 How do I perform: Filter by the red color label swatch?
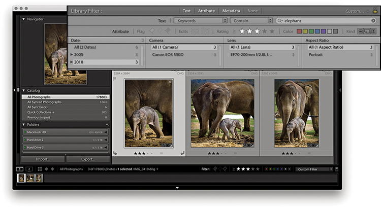point(299,31)
